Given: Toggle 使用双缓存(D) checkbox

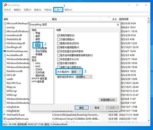Looking at the screenshot, I should click(x=58, y=35).
